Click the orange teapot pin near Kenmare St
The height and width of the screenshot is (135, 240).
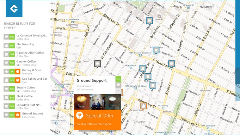click(143, 106)
